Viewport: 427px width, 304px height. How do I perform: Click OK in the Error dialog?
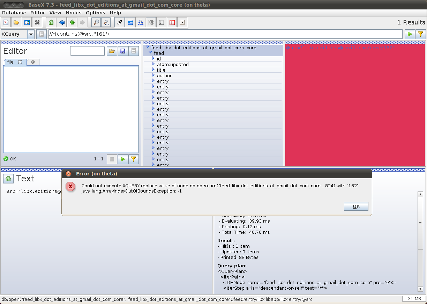(356, 207)
